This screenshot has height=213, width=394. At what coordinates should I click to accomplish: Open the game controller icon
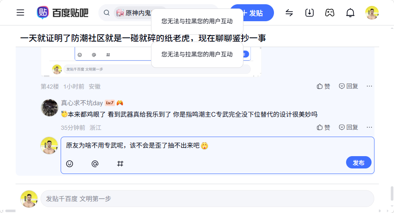330,13
